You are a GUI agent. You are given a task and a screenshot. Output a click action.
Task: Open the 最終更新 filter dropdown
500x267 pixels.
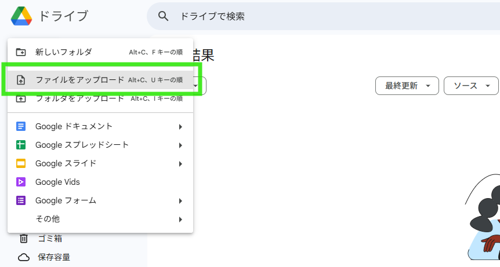407,86
